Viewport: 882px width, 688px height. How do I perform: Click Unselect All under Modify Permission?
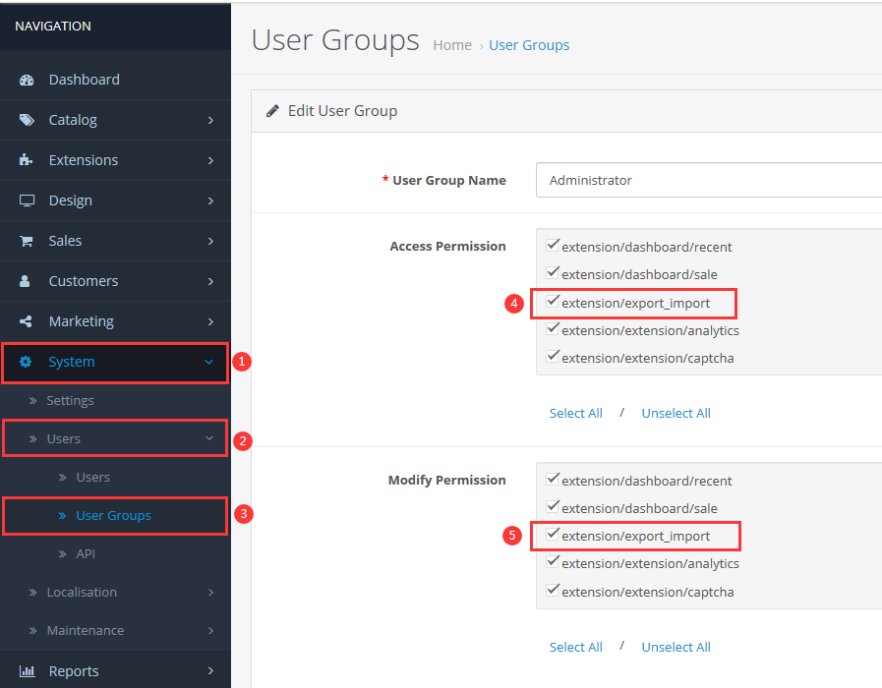coord(676,647)
